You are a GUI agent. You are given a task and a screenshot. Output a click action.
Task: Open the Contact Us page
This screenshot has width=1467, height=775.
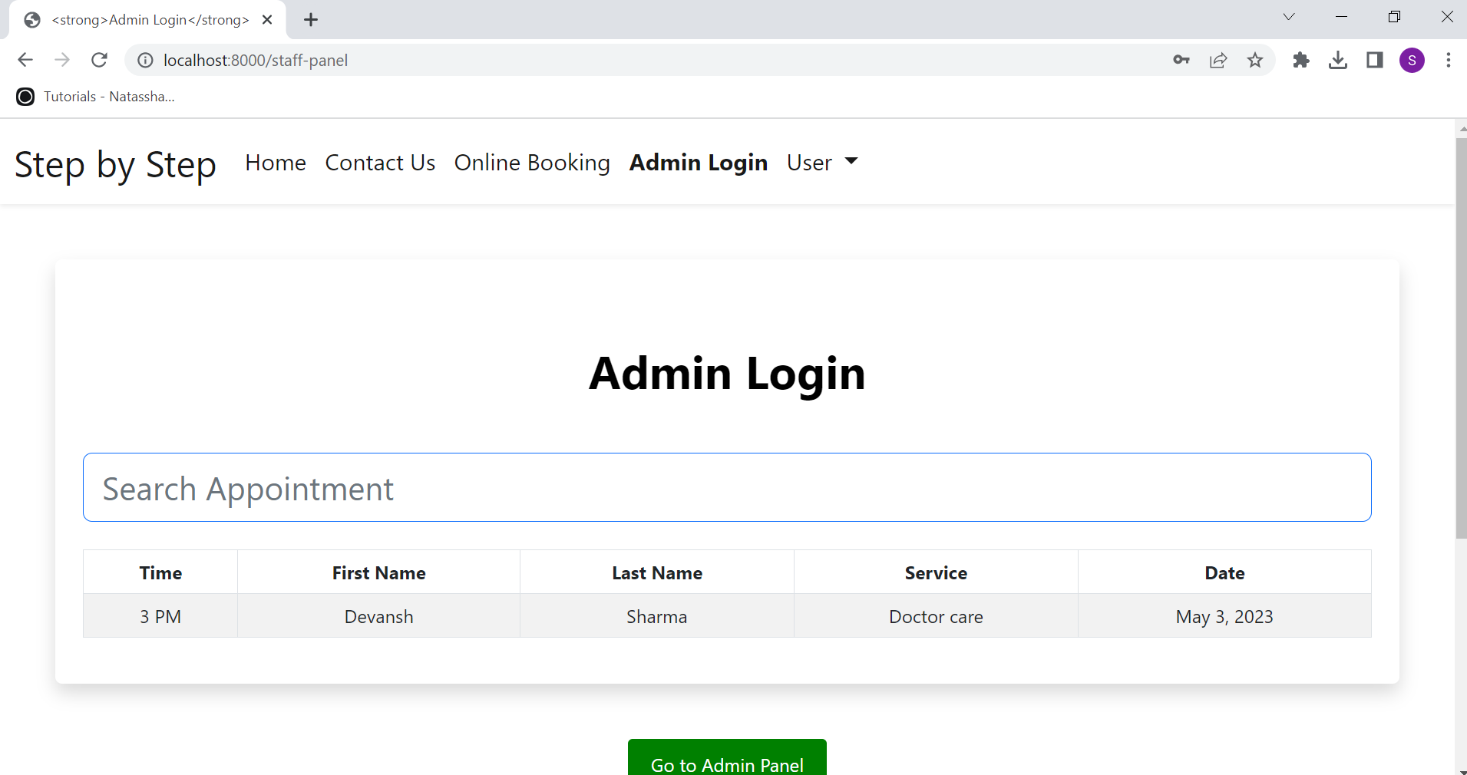pos(380,163)
